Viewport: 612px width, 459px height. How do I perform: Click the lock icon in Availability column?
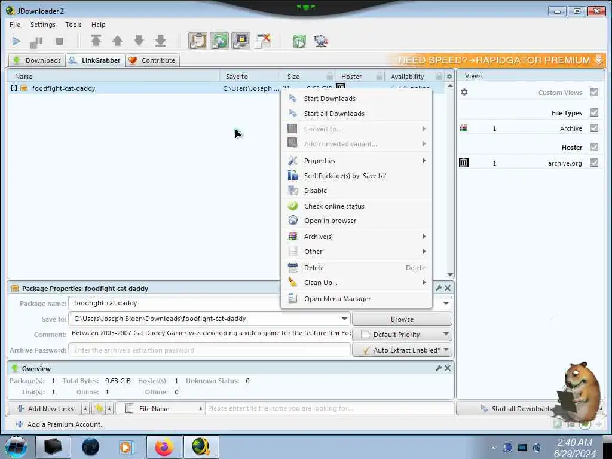click(x=439, y=76)
